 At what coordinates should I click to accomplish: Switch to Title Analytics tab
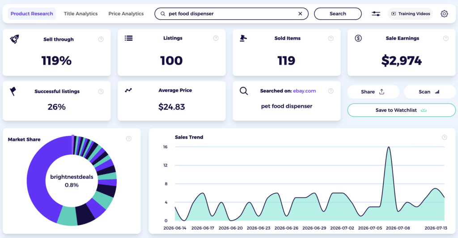tap(81, 14)
